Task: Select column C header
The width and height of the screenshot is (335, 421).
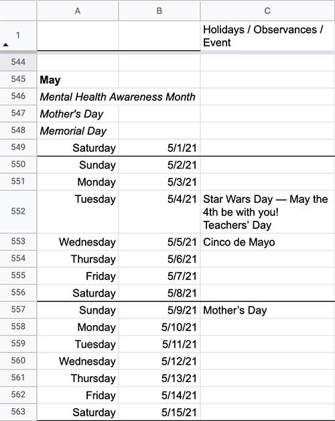Action: (x=267, y=11)
